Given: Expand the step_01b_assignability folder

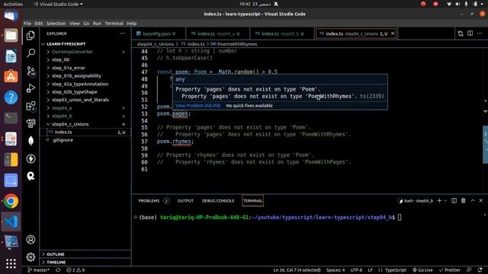Looking at the screenshot, I should [76, 76].
